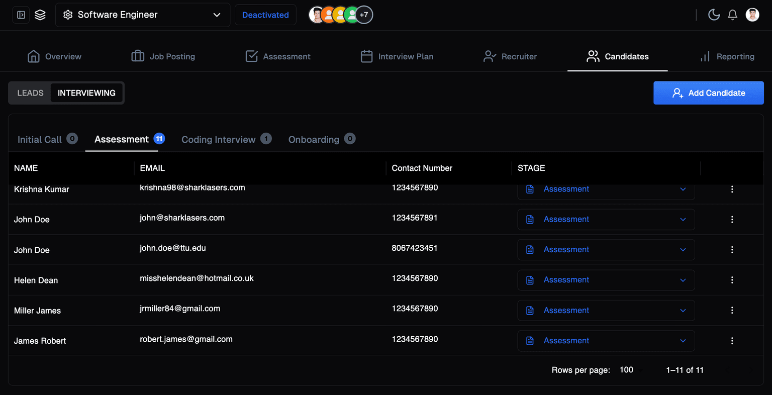Sort by the EMAIL column header
The height and width of the screenshot is (395, 772).
(152, 168)
